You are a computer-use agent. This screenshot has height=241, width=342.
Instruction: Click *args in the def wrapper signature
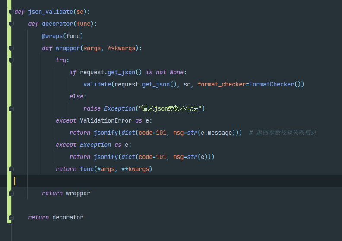coord(92,48)
